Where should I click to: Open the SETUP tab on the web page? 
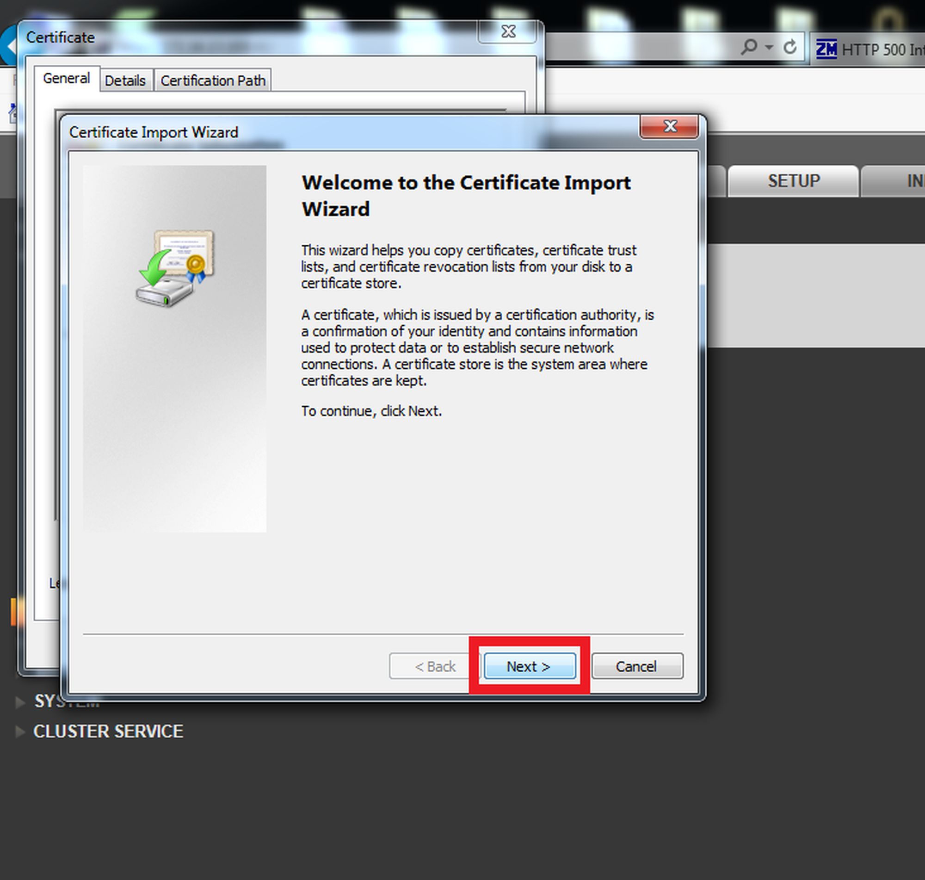[793, 181]
